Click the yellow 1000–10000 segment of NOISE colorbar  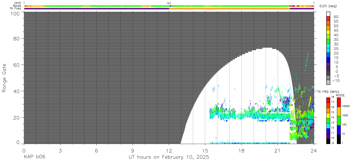(339, 111)
